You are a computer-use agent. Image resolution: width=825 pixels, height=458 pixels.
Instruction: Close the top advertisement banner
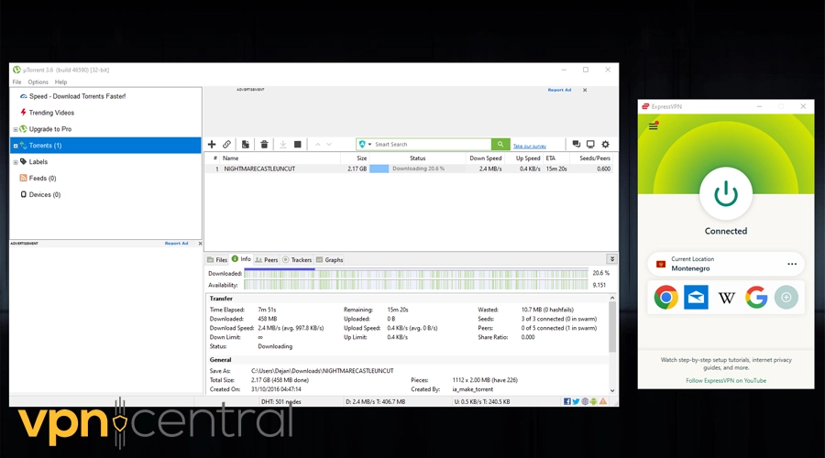[x=585, y=90]
